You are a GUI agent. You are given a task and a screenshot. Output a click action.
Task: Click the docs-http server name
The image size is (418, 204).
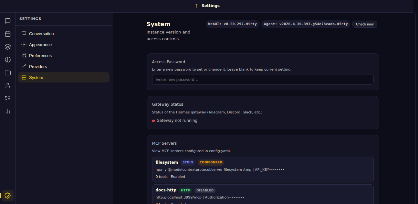[166, 190]
